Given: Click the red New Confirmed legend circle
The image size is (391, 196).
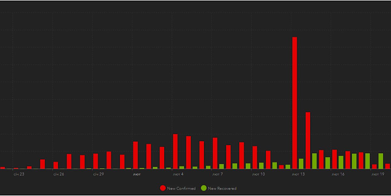Looking at the screenshot, I should tap(163, 188).
